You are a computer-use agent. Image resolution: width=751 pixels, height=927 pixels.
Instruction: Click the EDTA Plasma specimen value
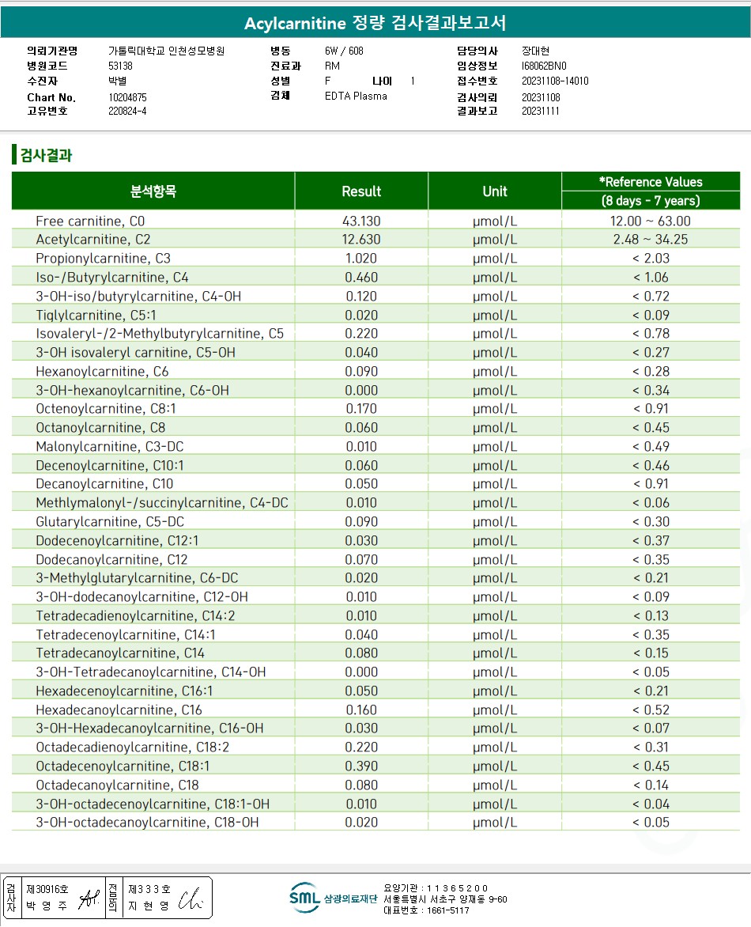tap(356, 96)
